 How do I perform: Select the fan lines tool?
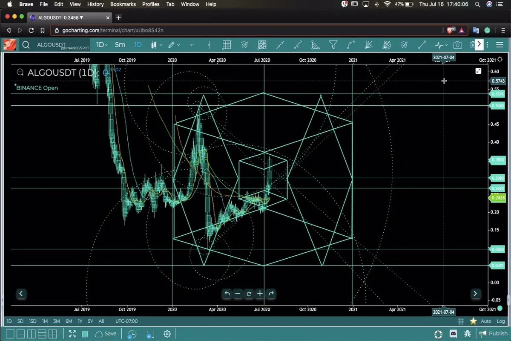tap(369, 45)
